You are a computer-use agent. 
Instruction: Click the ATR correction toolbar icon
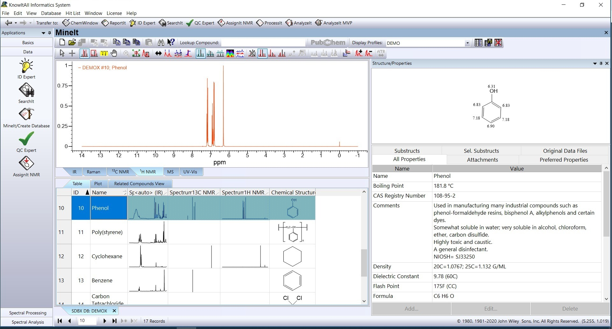(381, 53)
